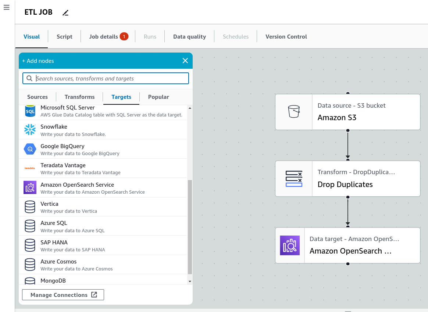
Task: Click the 'Write your data to Google BigQuery' description
Action: (x=80, y=154)
